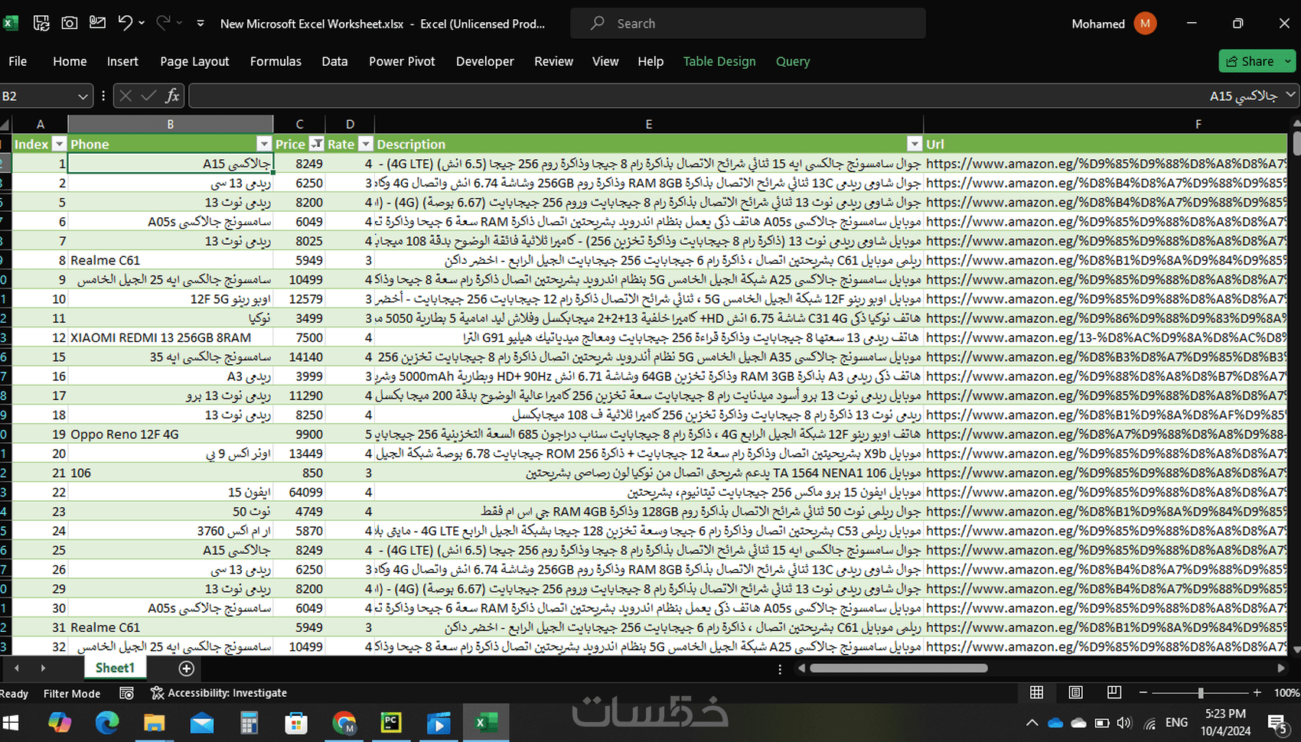Open the ink drawing icon in the quick access toolbar
Image resolution: width=1301 pixels, height=742 pixels.
(97, 23)
